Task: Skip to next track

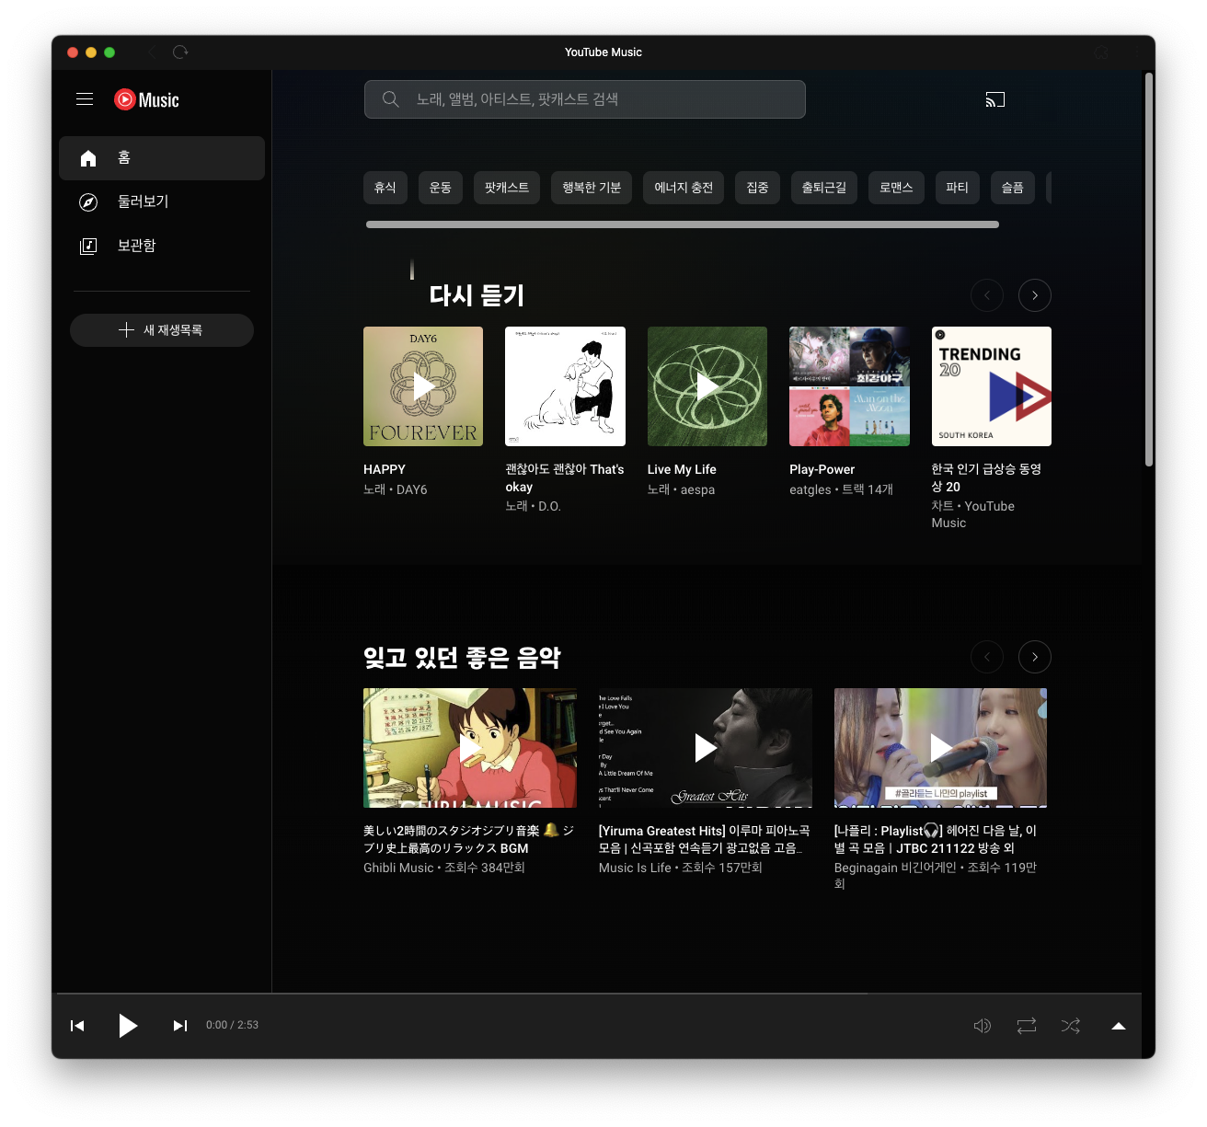Action: (x=180, y=1026)
